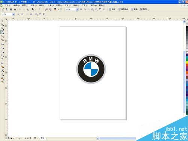Click Zoom To All Objects on property bar

31,14
